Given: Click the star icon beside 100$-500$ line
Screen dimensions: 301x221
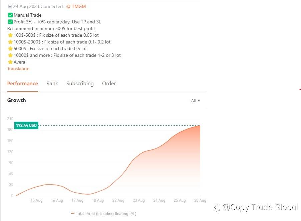Looking at the screenshot, I should coord(10,35).
